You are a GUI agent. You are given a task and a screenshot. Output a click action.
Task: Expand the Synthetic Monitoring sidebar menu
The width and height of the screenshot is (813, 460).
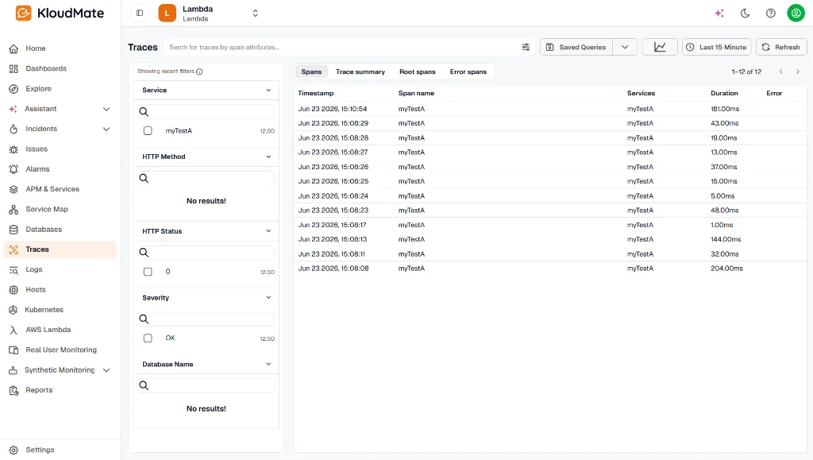106,370
